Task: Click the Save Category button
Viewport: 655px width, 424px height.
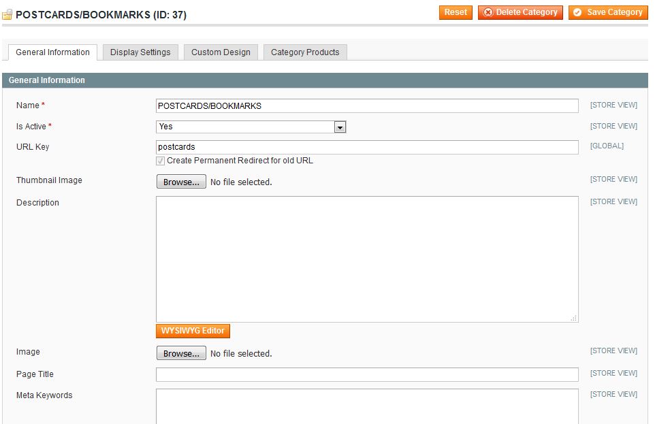Action: coord(607,12)
